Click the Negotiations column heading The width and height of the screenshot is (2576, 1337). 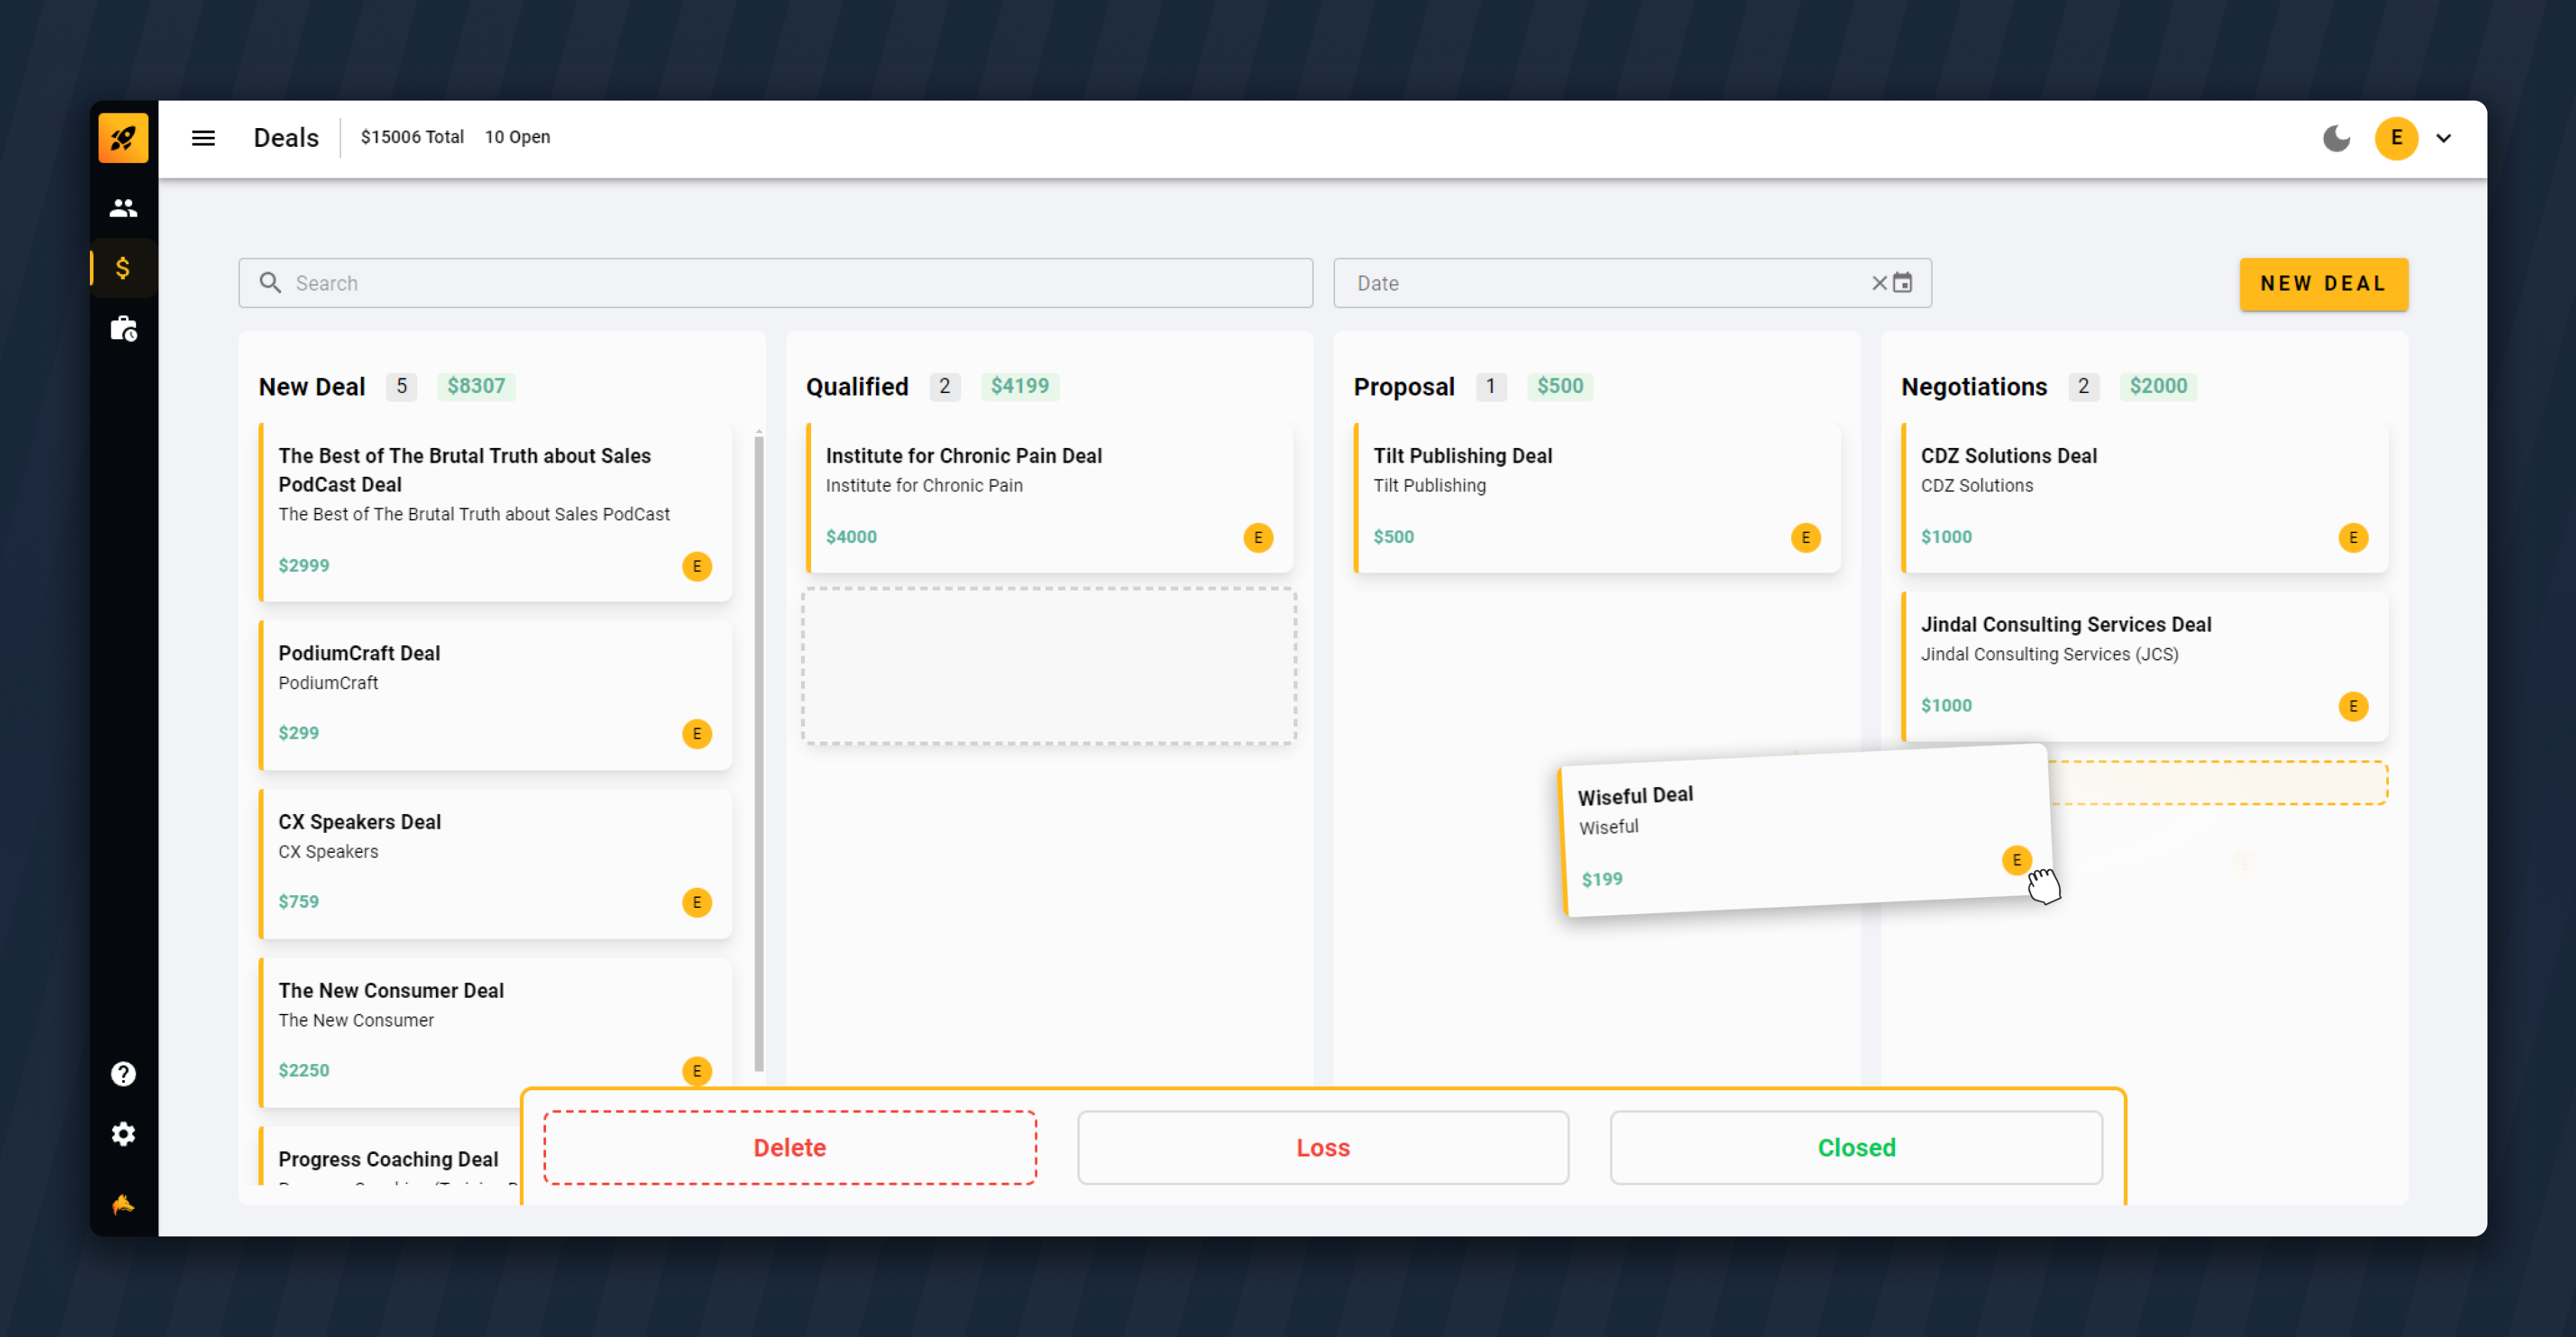click(1974, 387)
